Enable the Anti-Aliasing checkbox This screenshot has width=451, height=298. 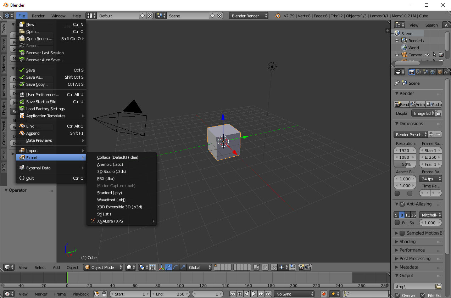pyautogui.click(x=402, y=204)
